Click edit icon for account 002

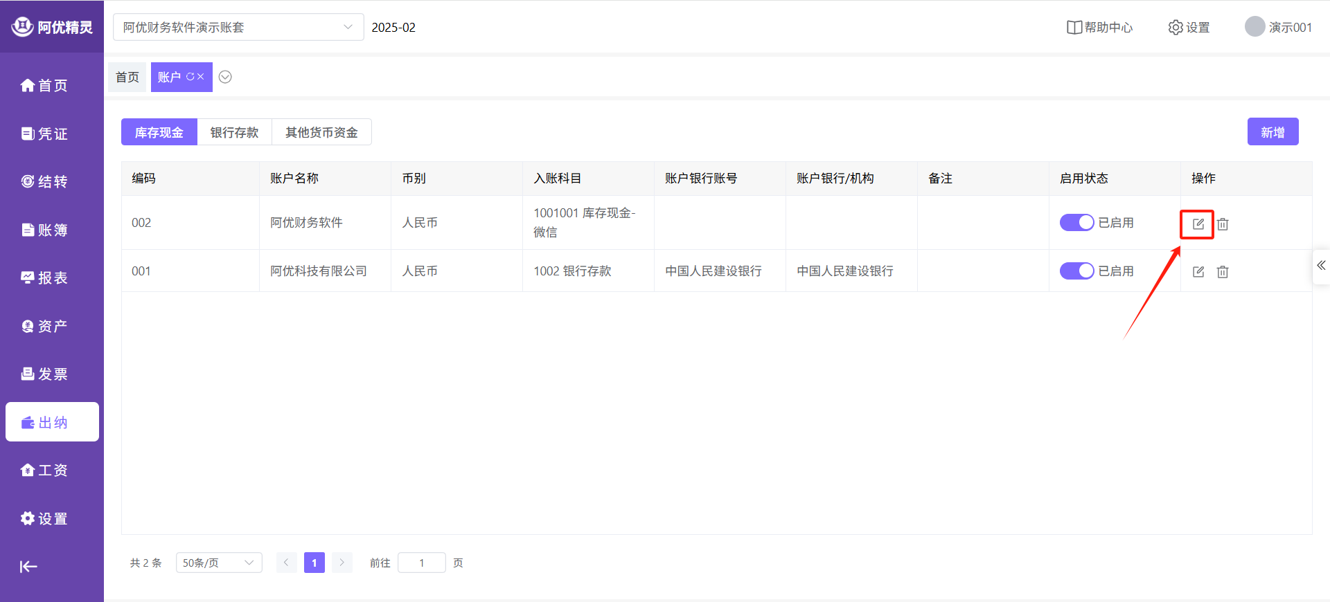coord(1198,224)
